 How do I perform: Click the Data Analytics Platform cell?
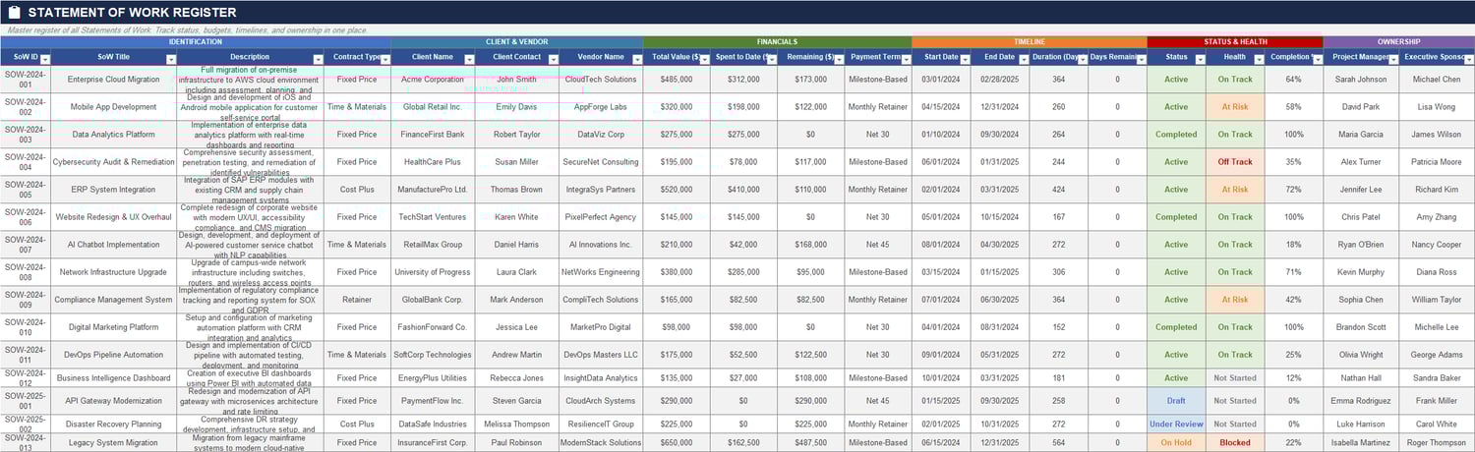pyautogui.click(x=113, y=135)
